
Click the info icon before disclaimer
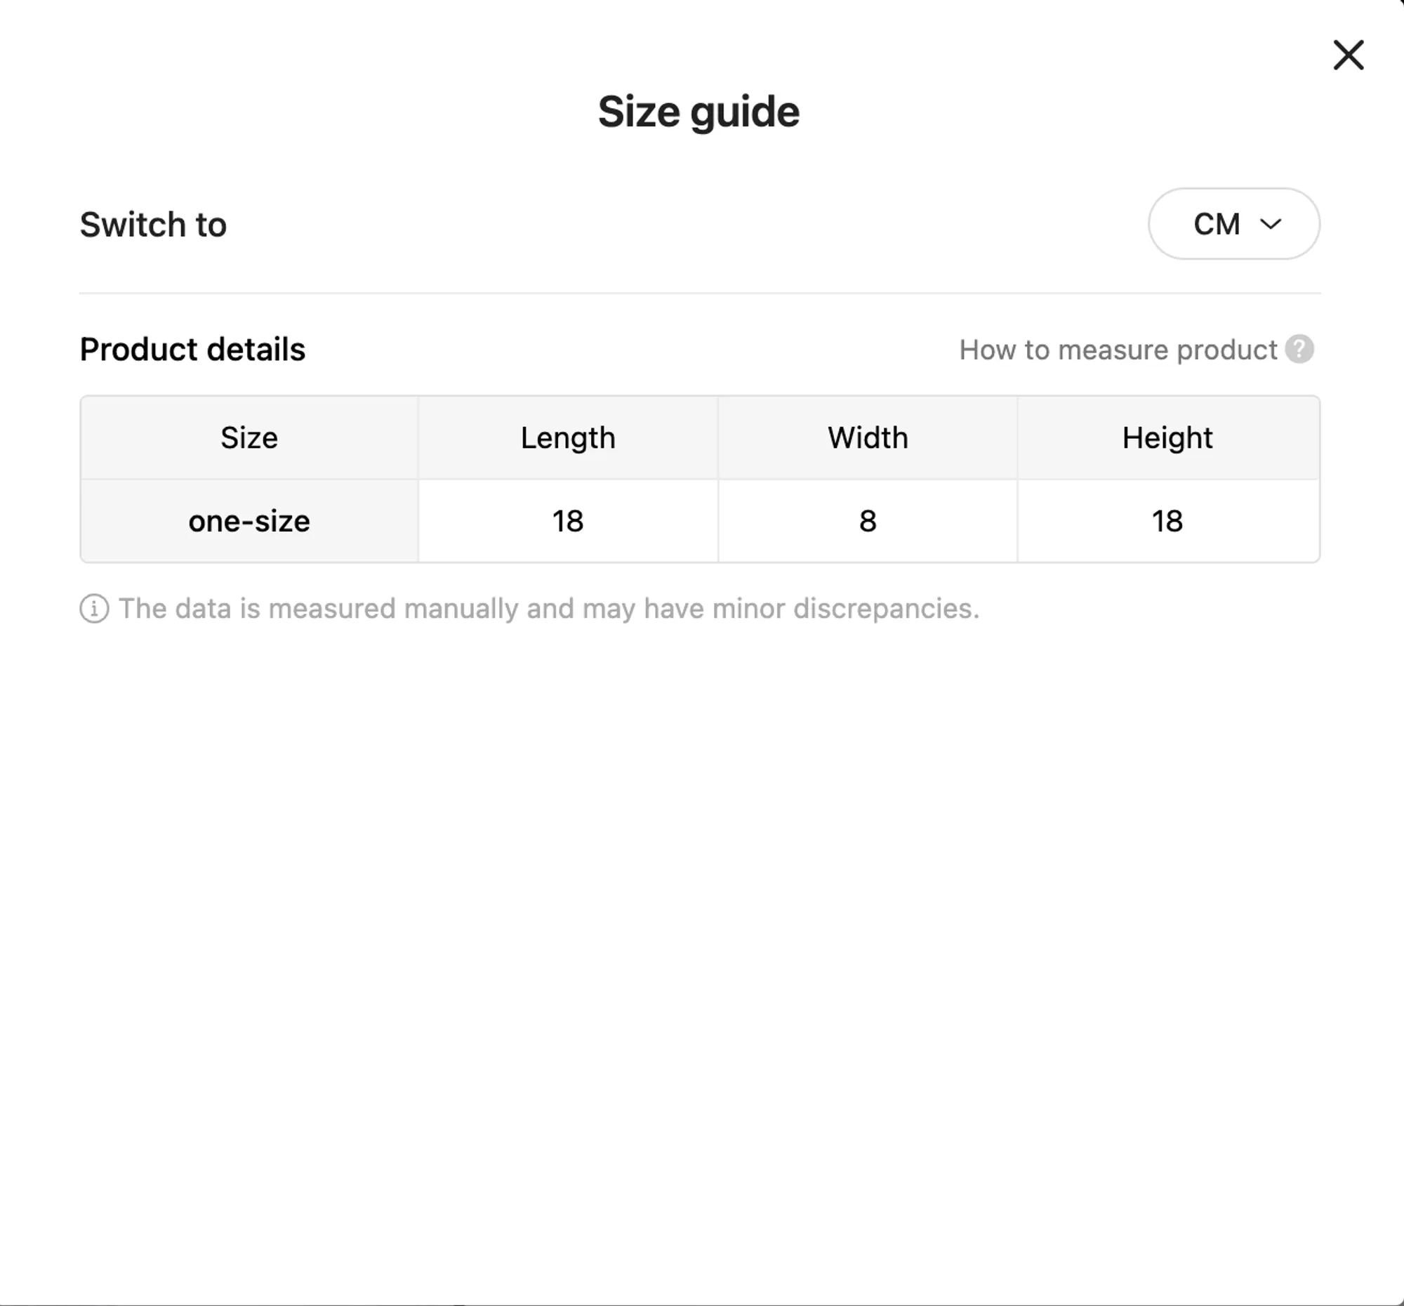[94, 609]
